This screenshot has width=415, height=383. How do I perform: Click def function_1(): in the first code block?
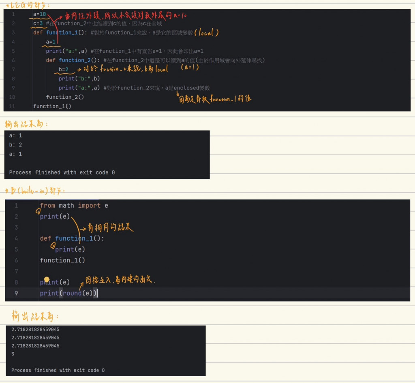point(60,32)
